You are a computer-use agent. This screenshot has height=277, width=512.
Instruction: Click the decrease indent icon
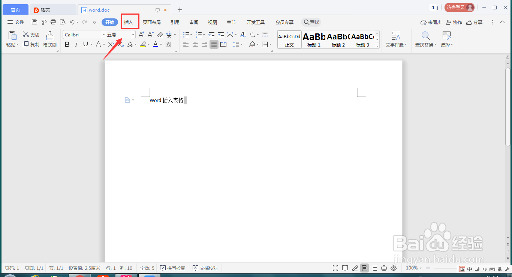pyautogui.click(x=211, y=34)
